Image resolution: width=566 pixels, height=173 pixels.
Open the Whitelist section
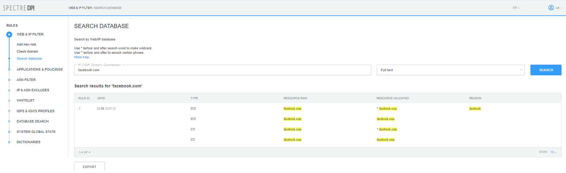[25, 101]
